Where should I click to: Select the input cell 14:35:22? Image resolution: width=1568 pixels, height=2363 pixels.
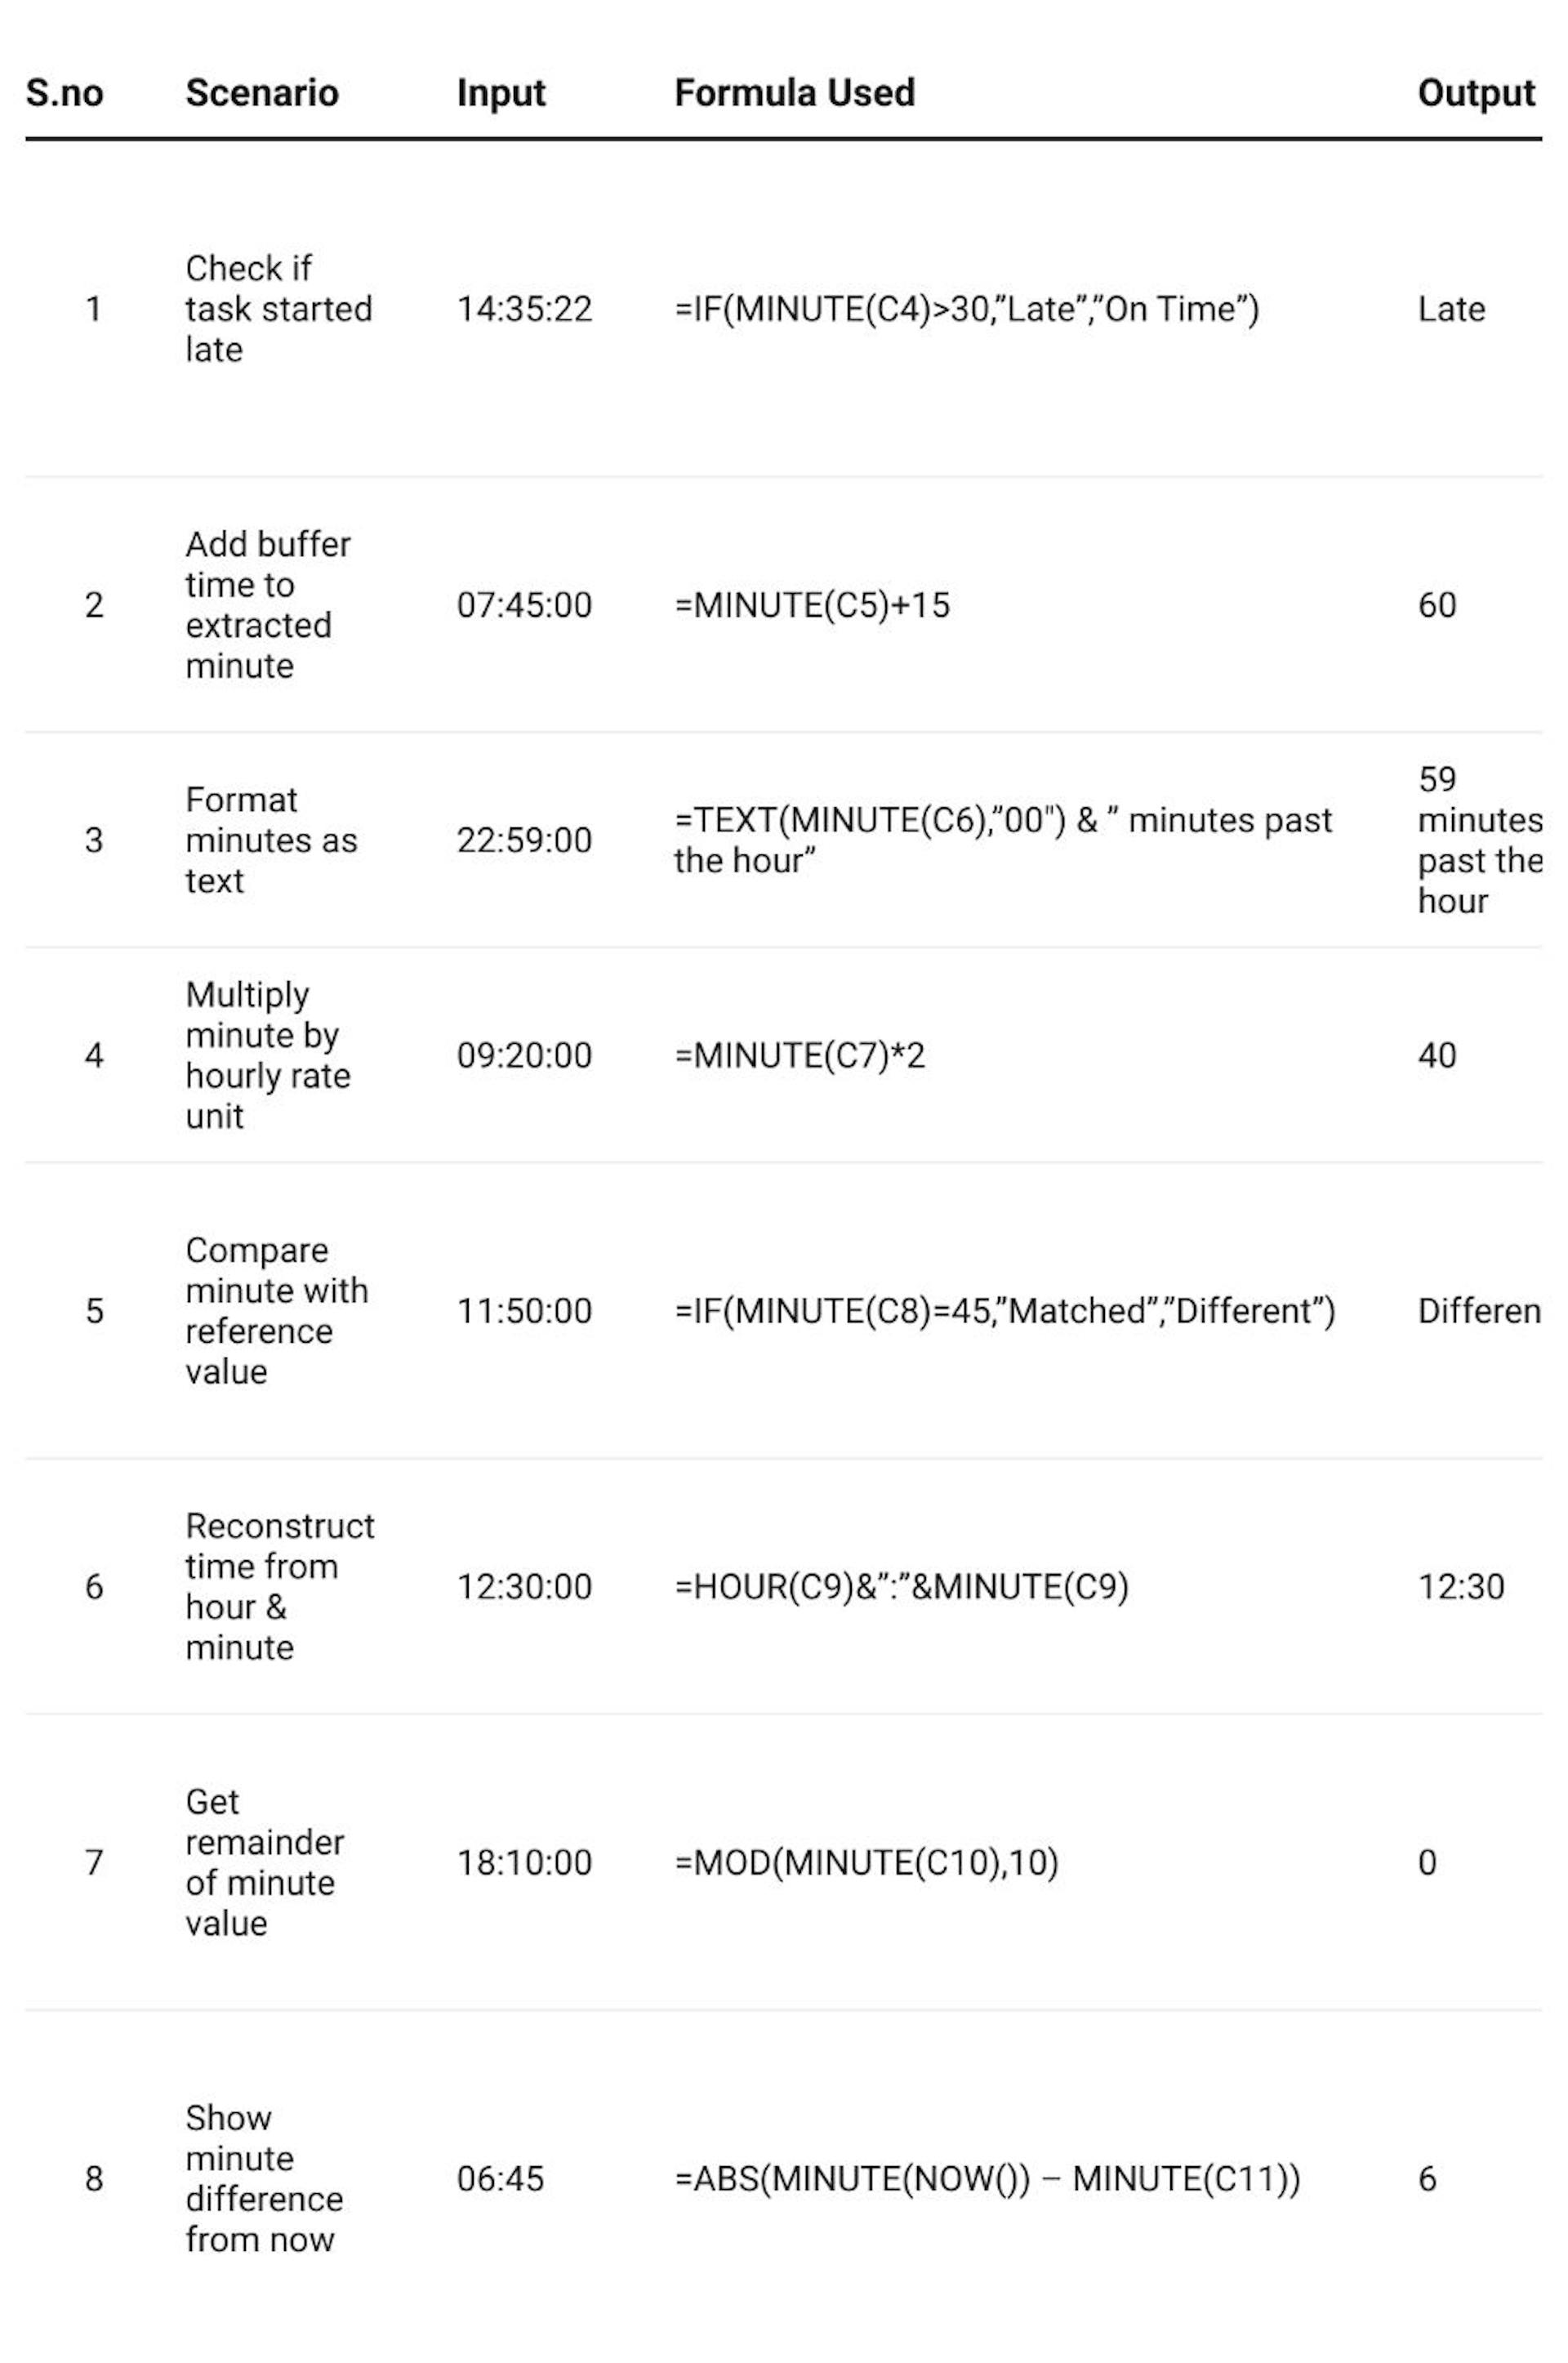(x=524, y=309)
